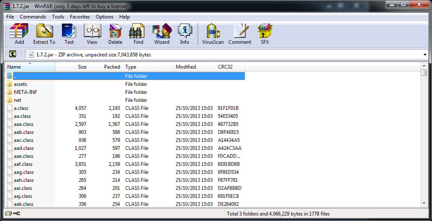Open the Favorites menu

[80, 17]
